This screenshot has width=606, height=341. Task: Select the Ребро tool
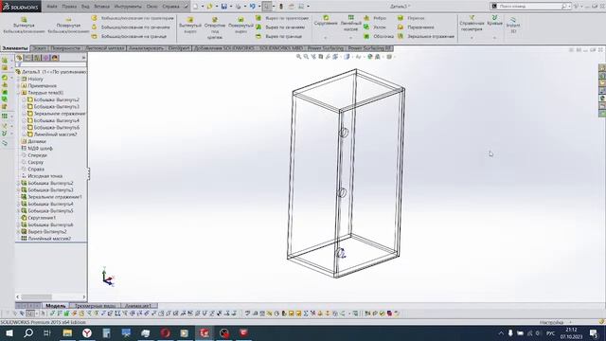tap(375, 18)
